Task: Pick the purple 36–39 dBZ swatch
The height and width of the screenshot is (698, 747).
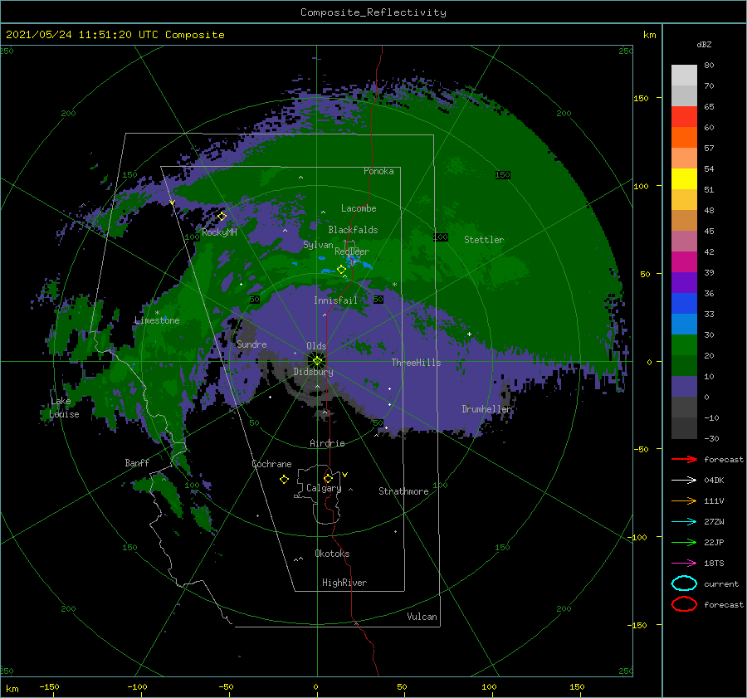Action: click(x=684, y=283)
